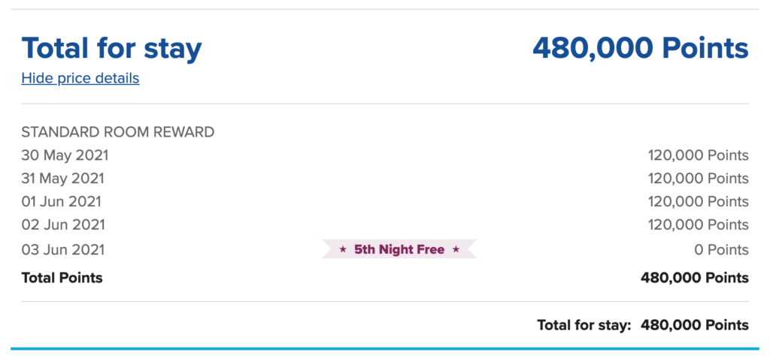Click the 30 May 2021 date row
This screenshot has height=356, width=770.
click(385, 155)
